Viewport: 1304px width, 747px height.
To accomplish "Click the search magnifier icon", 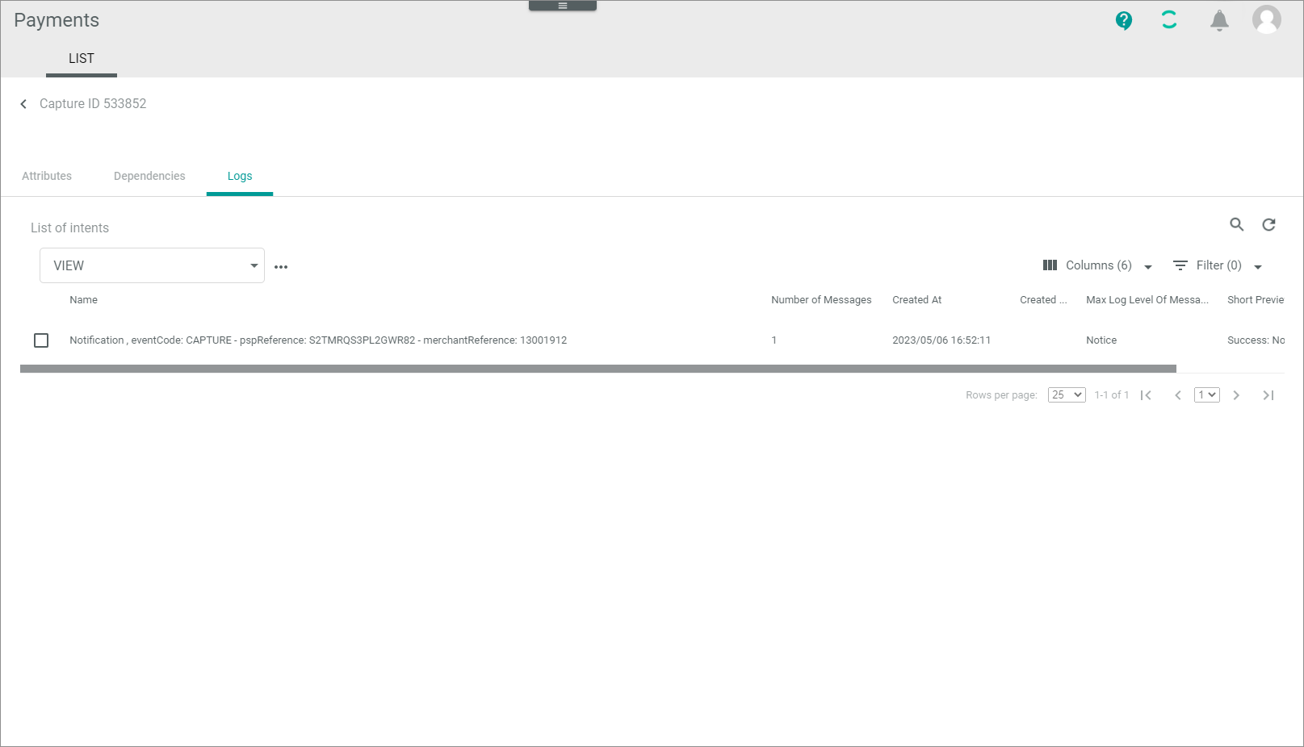I will point(1236,224).
